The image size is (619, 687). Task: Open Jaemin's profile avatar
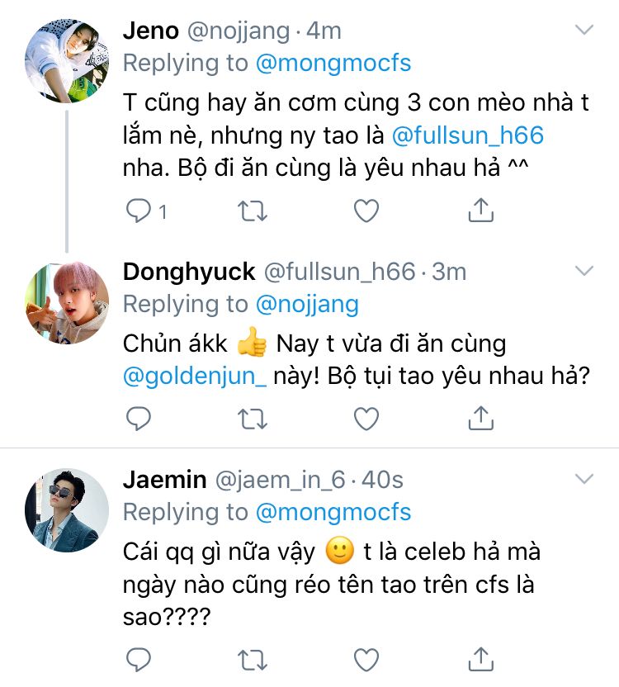[x=66, y=510]
